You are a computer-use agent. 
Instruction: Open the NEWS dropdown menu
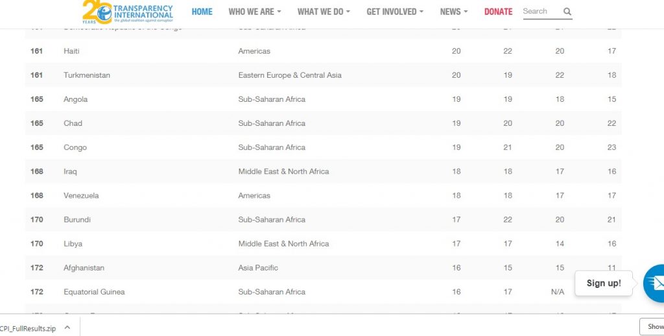tap(454, 12)
